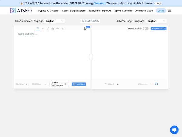Open Bypass AI Detector page

[49, 11]
